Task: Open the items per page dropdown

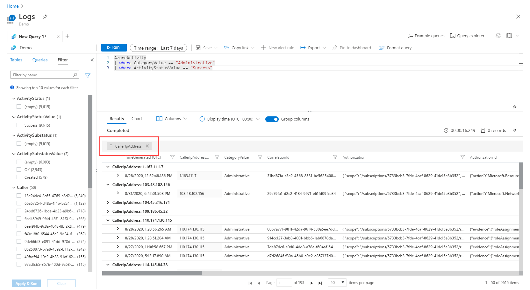Action: 337,282
